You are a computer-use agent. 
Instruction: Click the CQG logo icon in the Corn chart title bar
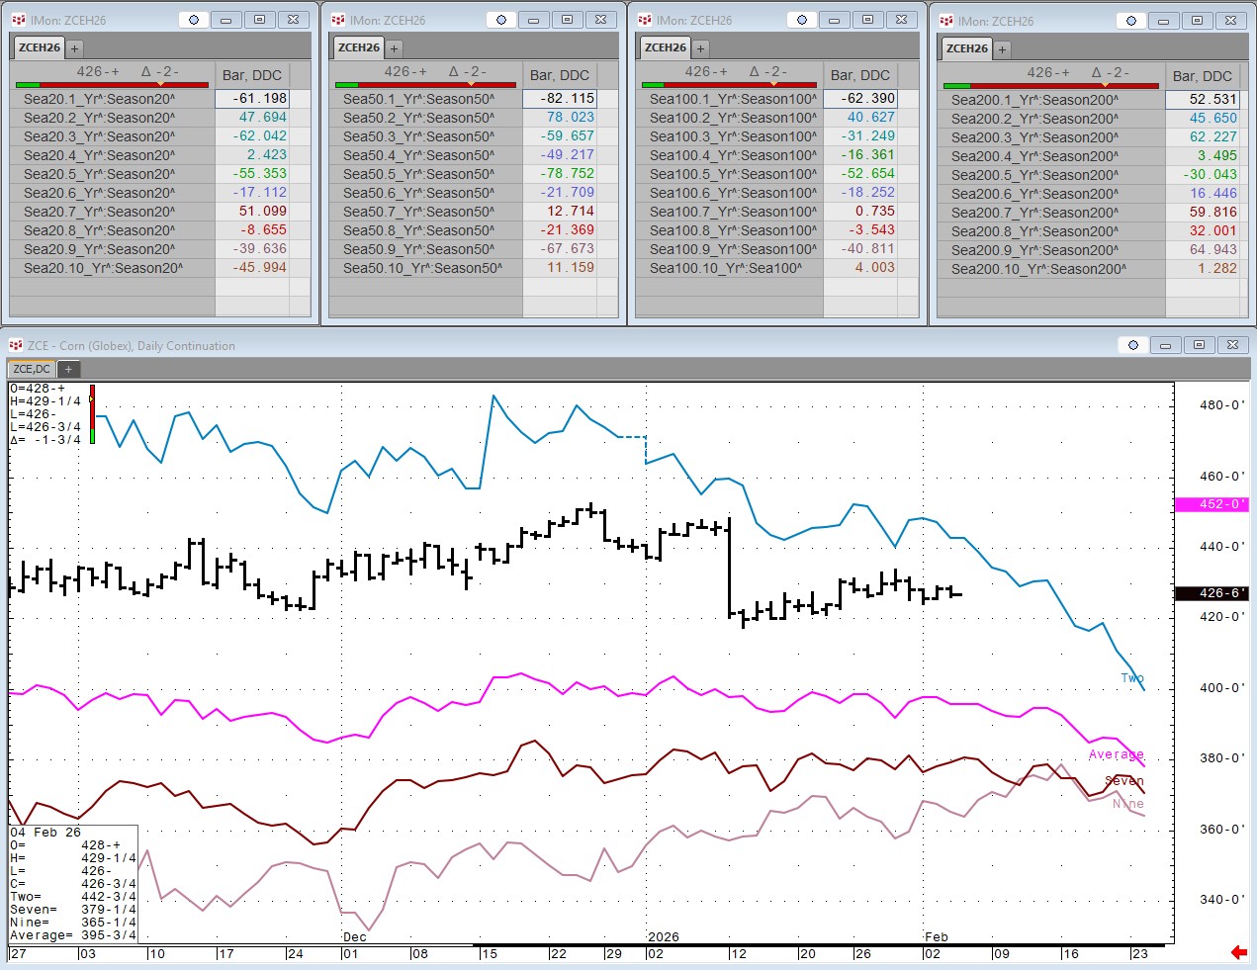16,345
